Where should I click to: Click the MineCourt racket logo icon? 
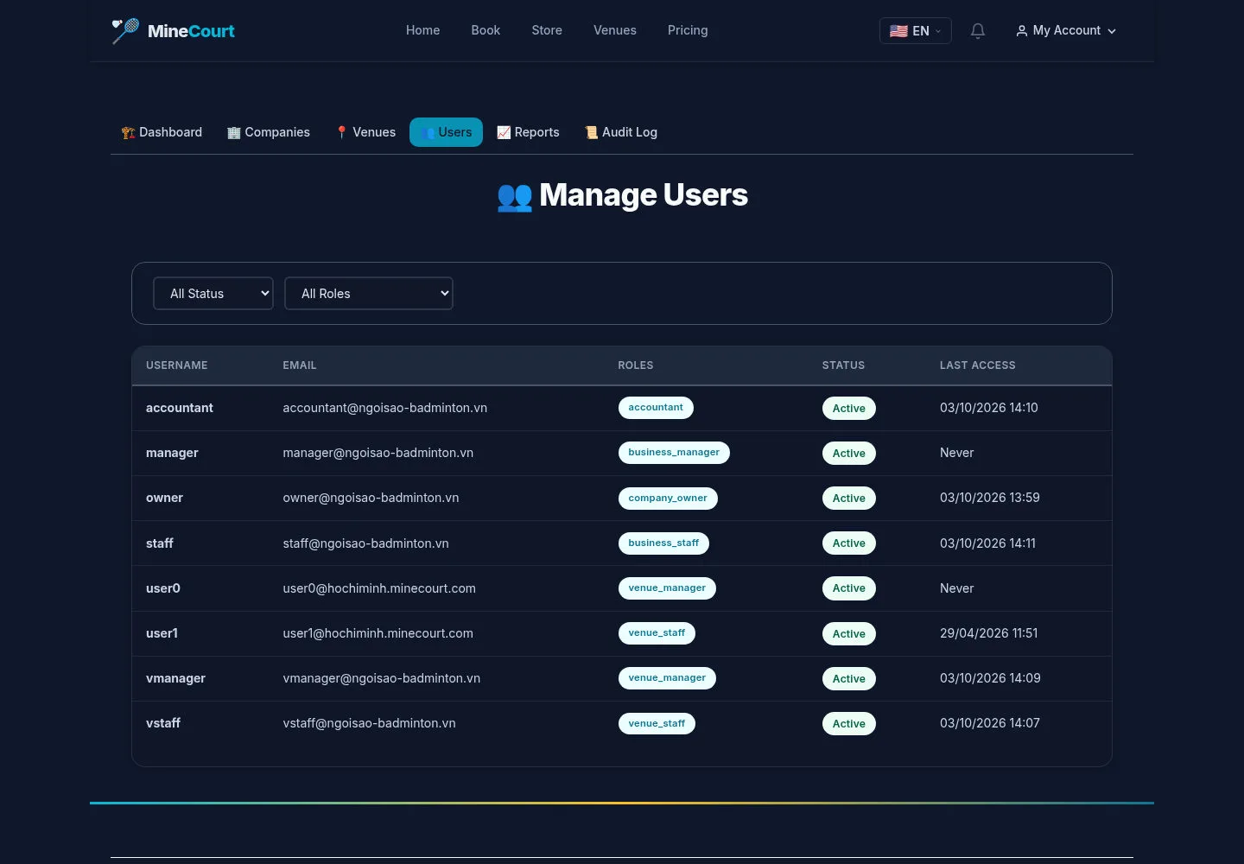click(x=125, y=31)
